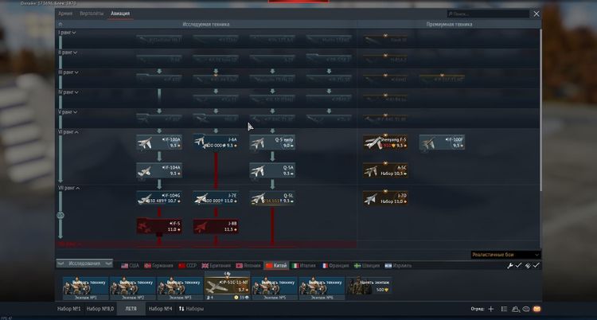Screen dimensions: 597x320
Task: Switch to the Италия nation tree
Action: coord(306,265)
